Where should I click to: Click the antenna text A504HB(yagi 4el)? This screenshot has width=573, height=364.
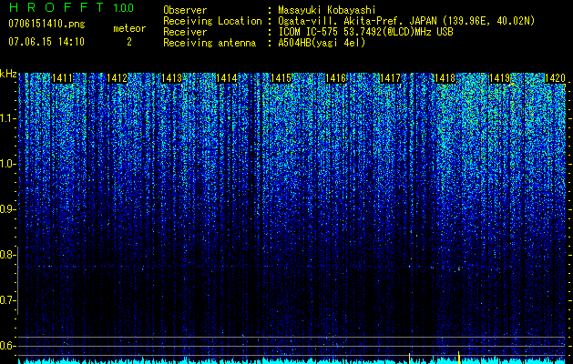click(x=322, y=43)
